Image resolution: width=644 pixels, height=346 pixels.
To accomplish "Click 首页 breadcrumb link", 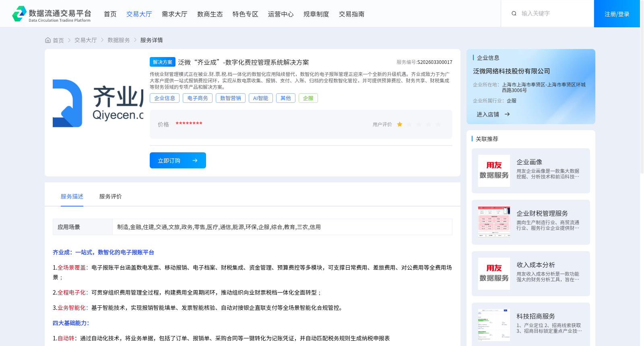I will tap(58, 40).
